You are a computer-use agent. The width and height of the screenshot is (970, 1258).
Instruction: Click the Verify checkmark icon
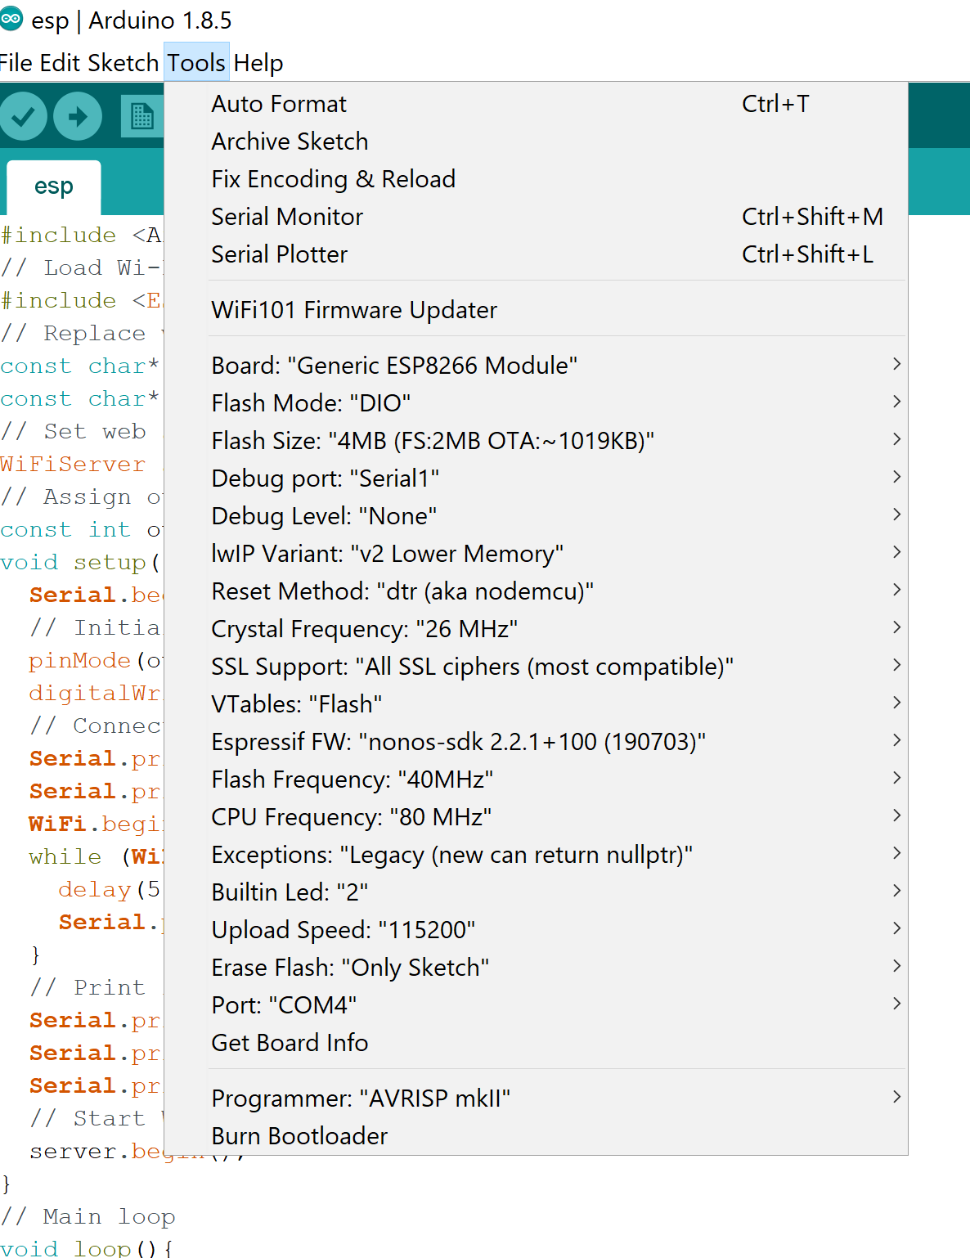pos(23,117)
